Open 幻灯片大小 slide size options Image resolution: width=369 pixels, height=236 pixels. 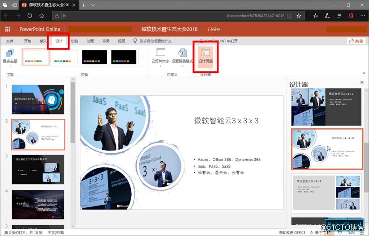coord(160,57)
